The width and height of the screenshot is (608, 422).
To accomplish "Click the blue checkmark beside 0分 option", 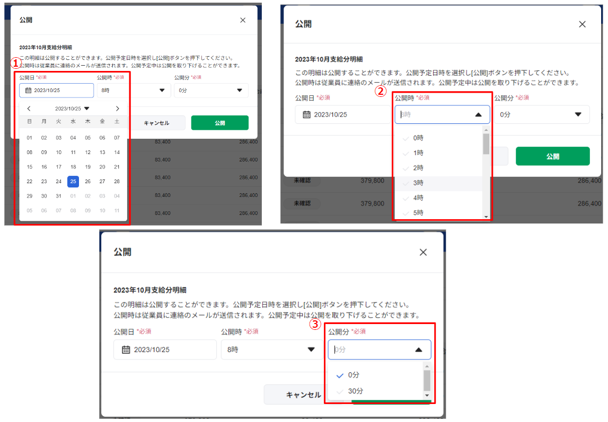I will click(x=340, y=375).
